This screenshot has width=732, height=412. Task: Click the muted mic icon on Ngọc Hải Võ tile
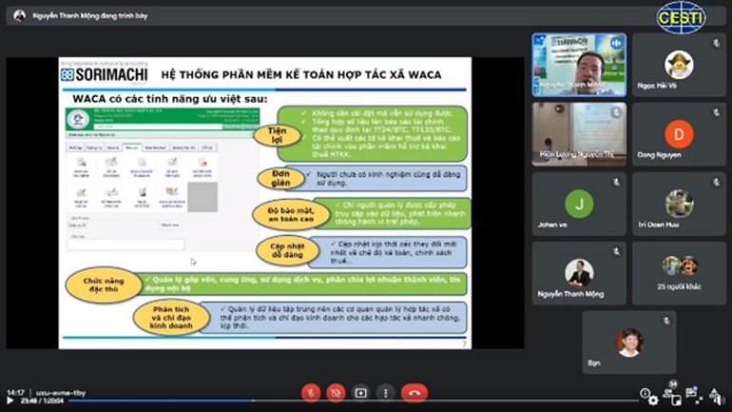[716, 43]
